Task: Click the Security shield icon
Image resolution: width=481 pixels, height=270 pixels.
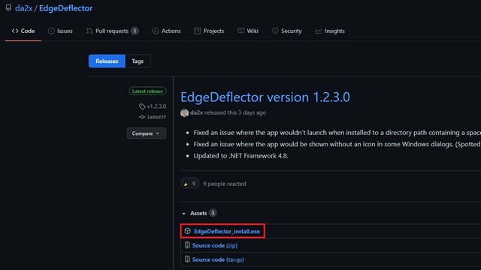Action: coord(275,31)
